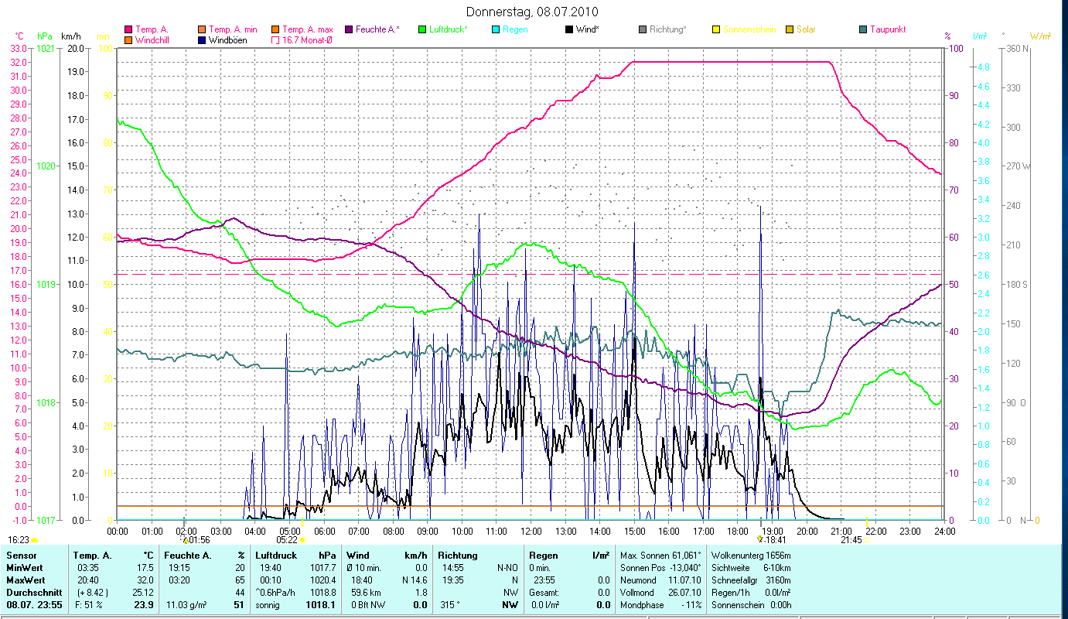Click the sunrise sun icon beside 05:22
1068x619 pixels.
(302, 540)
